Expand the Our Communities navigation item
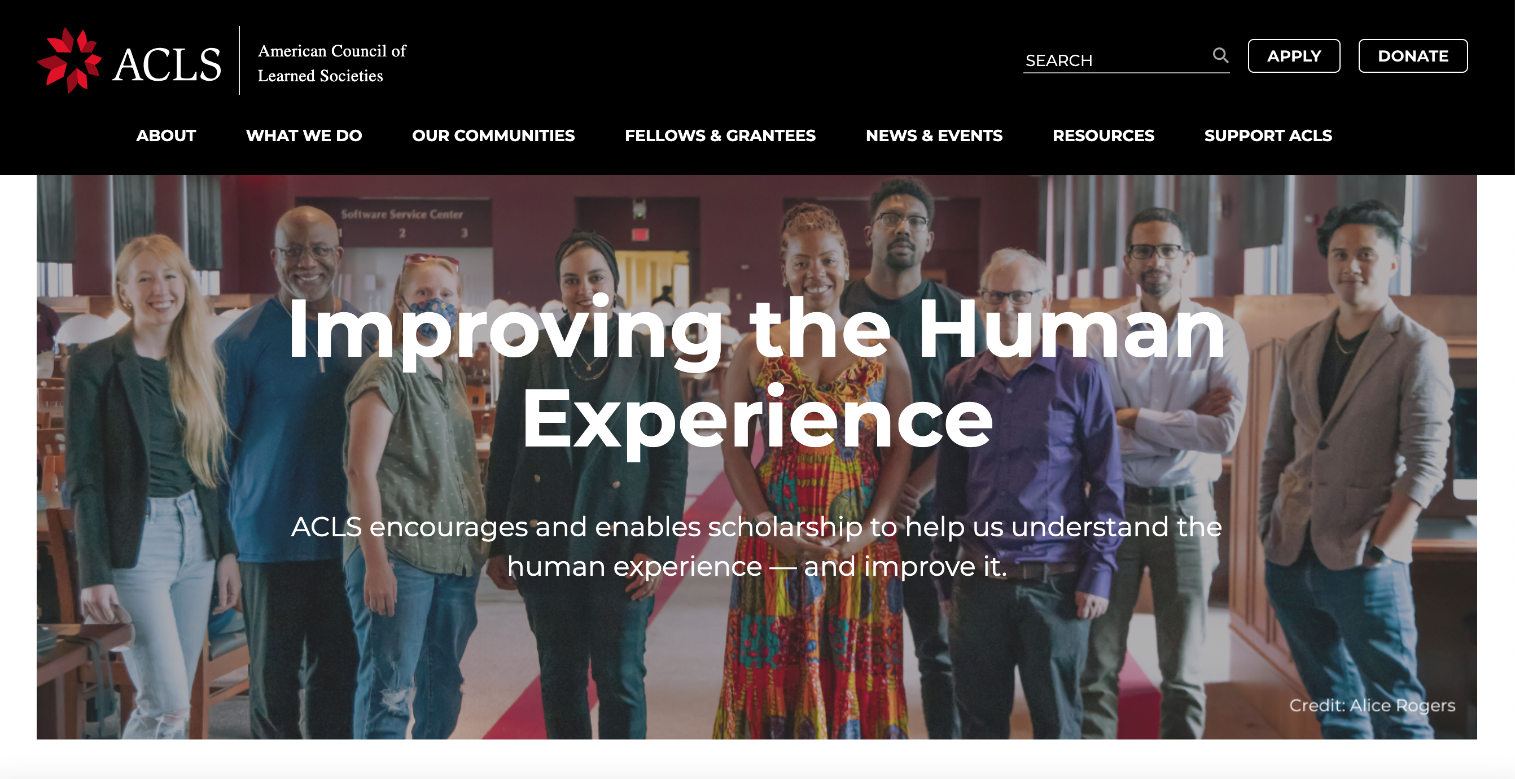The image size is (1515, 779). (493, 135)
